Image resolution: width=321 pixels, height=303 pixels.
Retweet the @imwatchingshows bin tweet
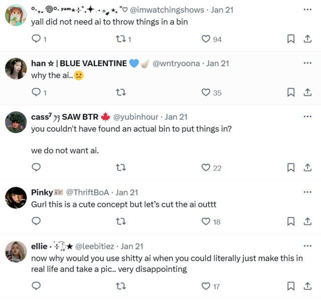(120, 39)
